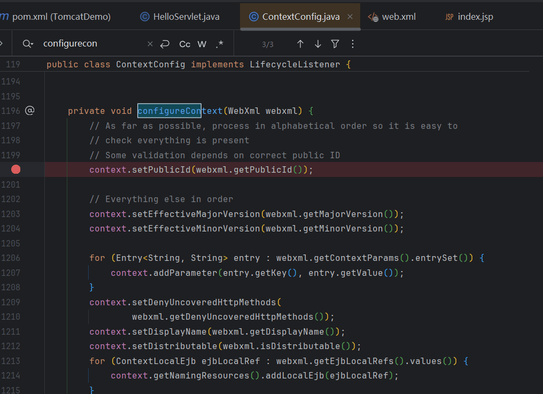Click the WebXml parameter type
543x394 pixels.
[244, 111]
